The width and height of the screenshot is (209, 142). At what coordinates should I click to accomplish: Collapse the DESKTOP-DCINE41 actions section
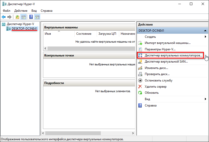[x=205, y=31]
